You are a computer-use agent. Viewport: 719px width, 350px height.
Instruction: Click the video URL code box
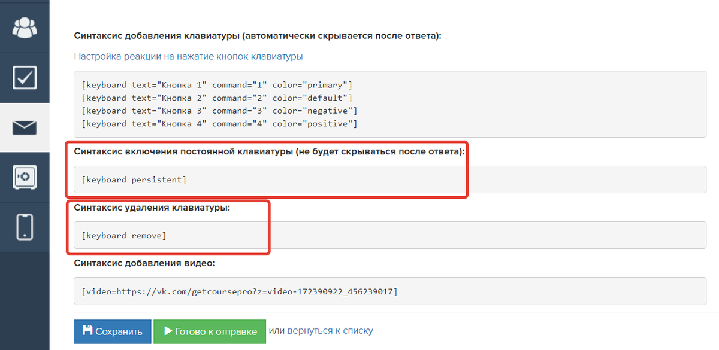(390, 291)
